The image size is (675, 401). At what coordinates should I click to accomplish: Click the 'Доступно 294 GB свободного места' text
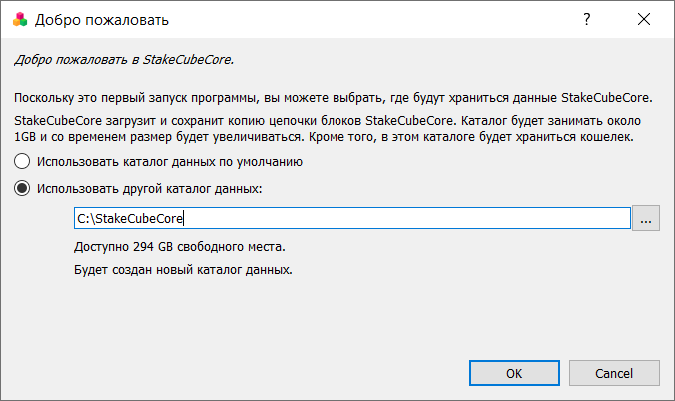(180, 247)
